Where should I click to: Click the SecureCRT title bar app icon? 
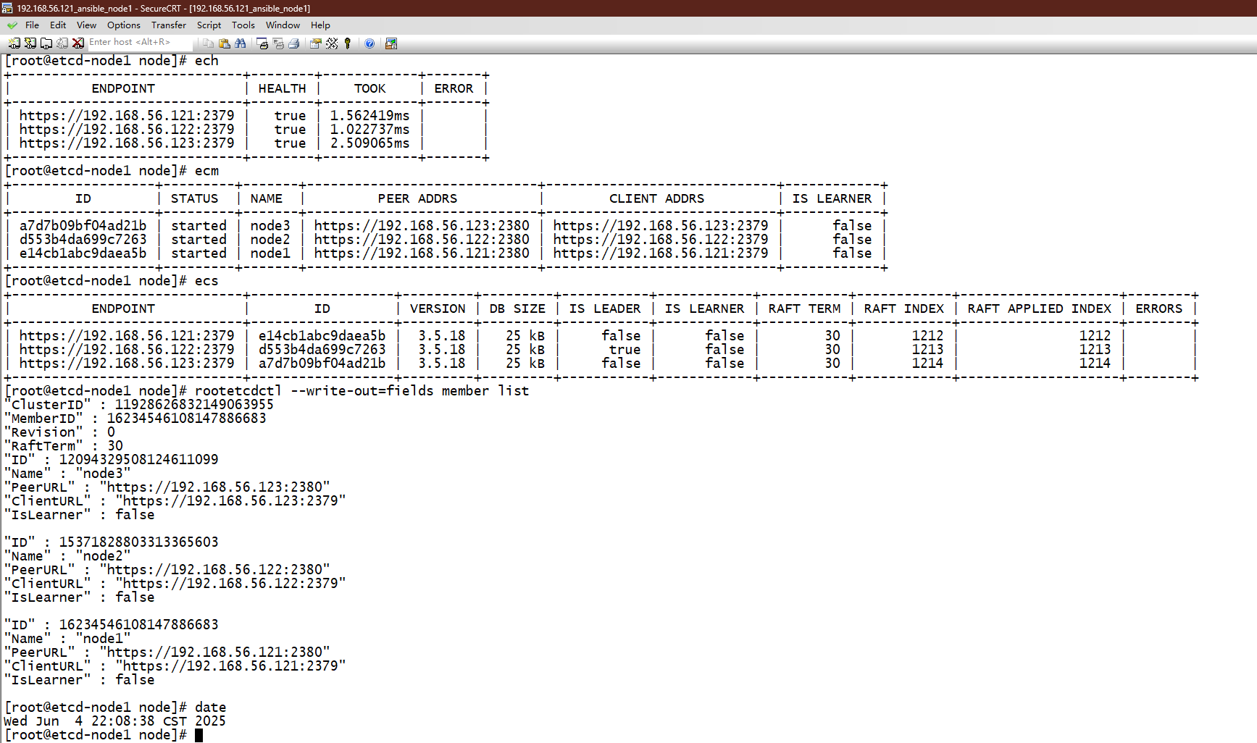point(7,8)
